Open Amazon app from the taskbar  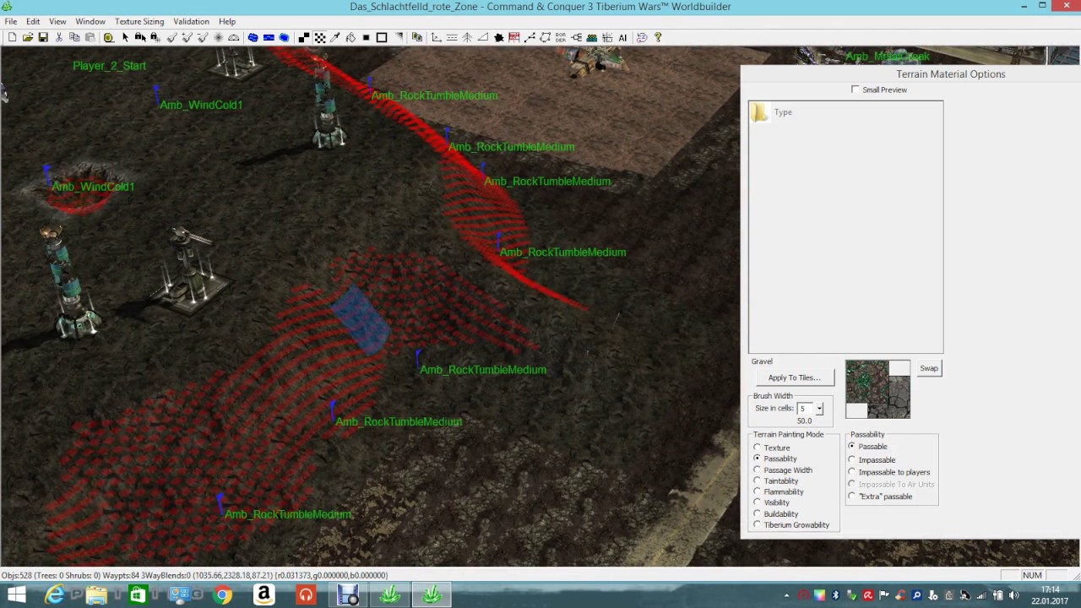[263, 595]
